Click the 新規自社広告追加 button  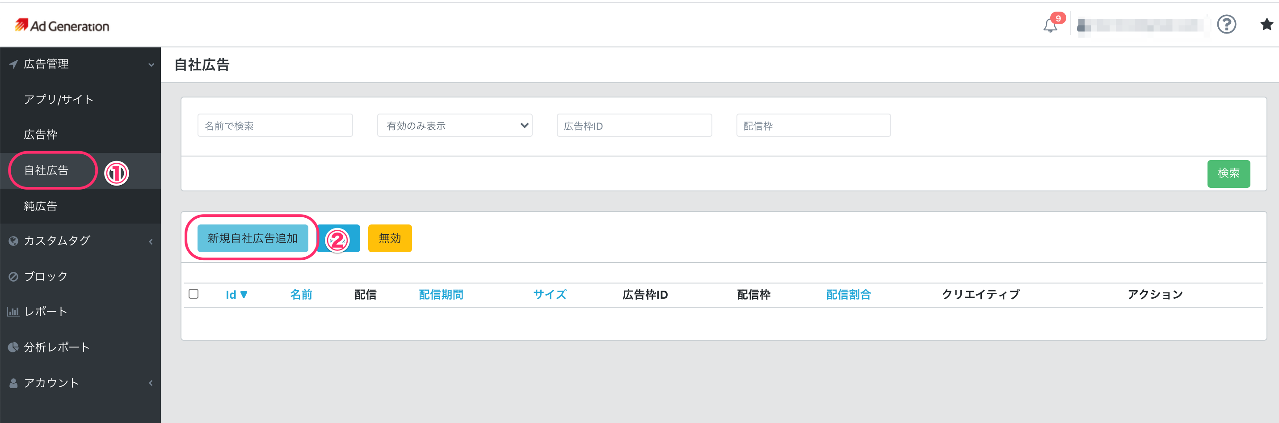pyautogui.click(x=253, y=238)
